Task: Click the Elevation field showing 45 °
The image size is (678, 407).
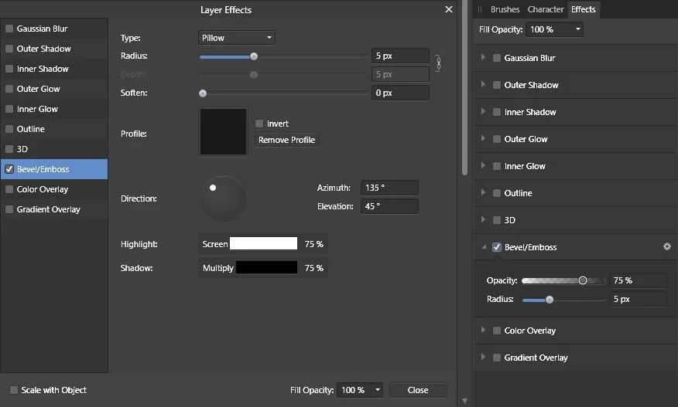Action: point(389,206)
